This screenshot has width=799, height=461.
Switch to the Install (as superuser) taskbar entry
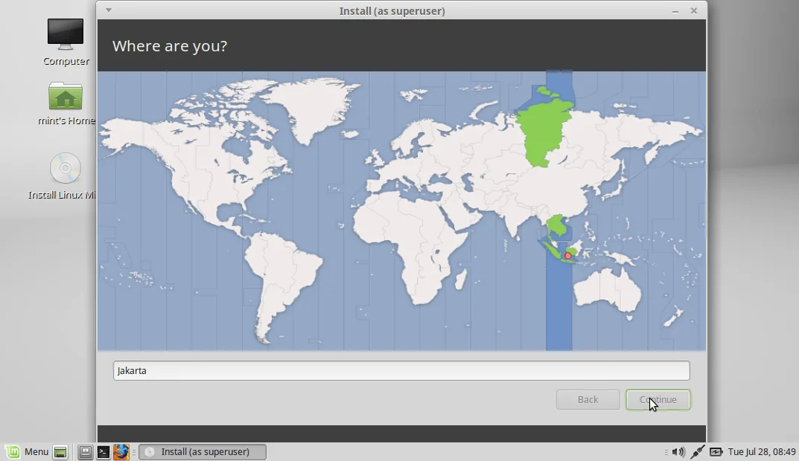pyautogui.click(x=202, y=451)
